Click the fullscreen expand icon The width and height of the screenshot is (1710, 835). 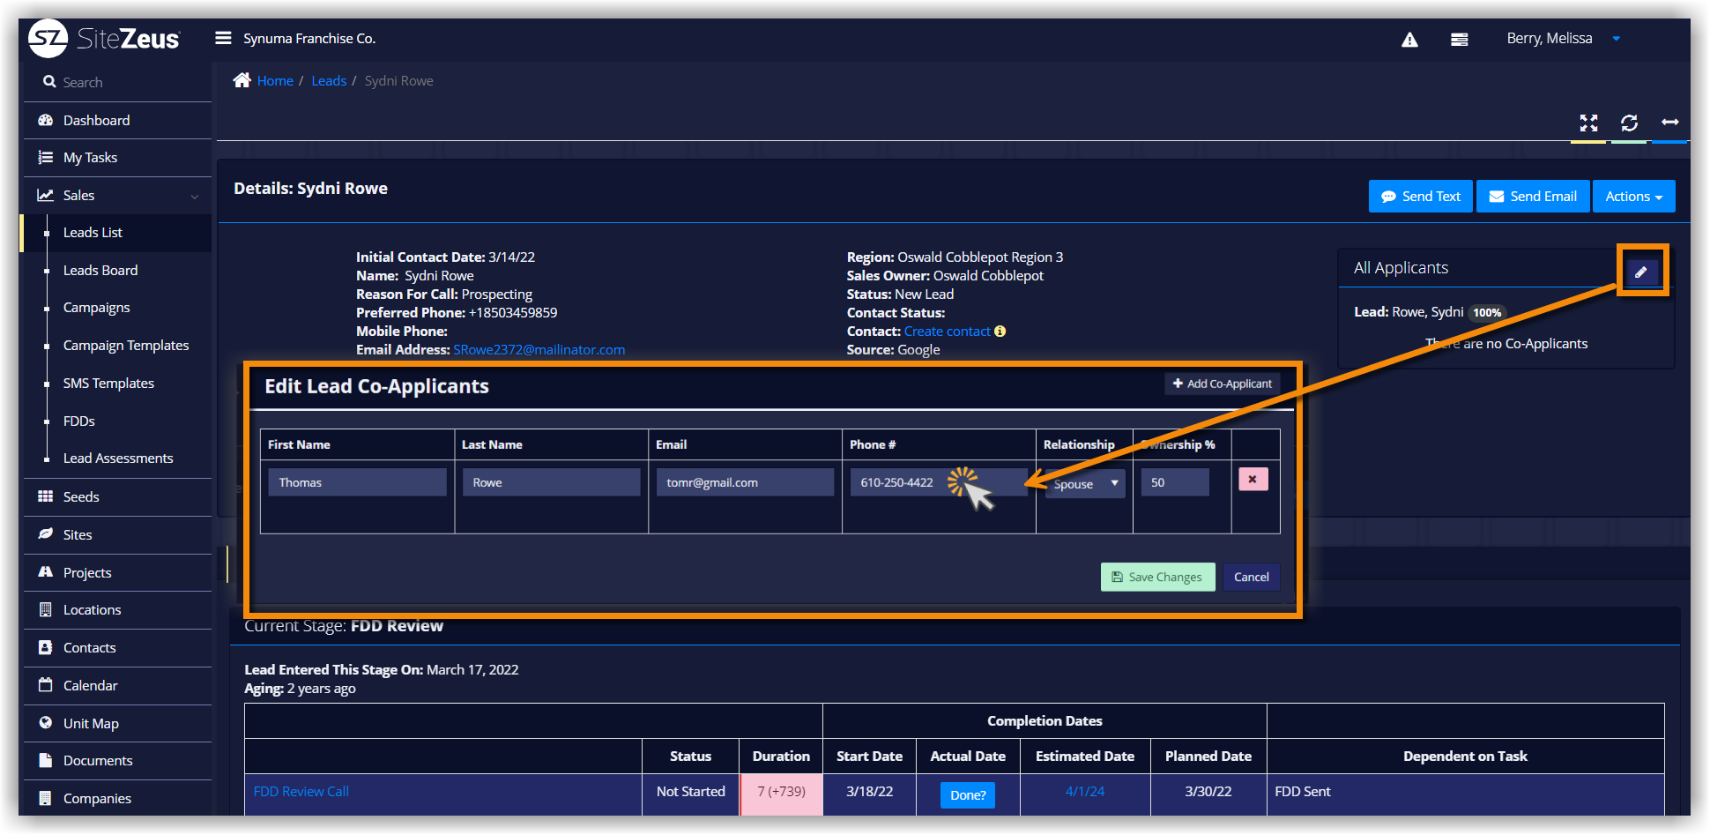tap(1588, 123)
